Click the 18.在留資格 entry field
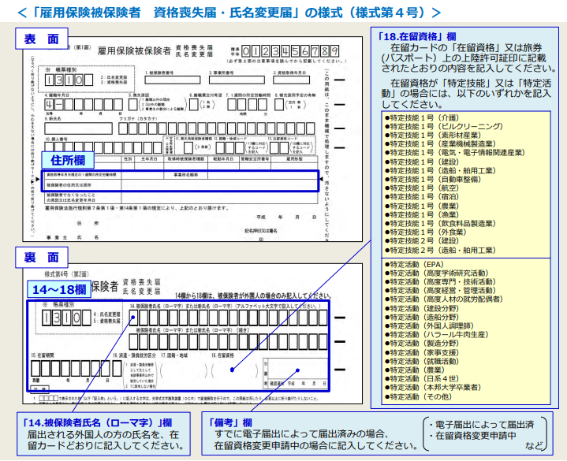The width and height of the screenshot is (567, 461). [x=235, y=370]
